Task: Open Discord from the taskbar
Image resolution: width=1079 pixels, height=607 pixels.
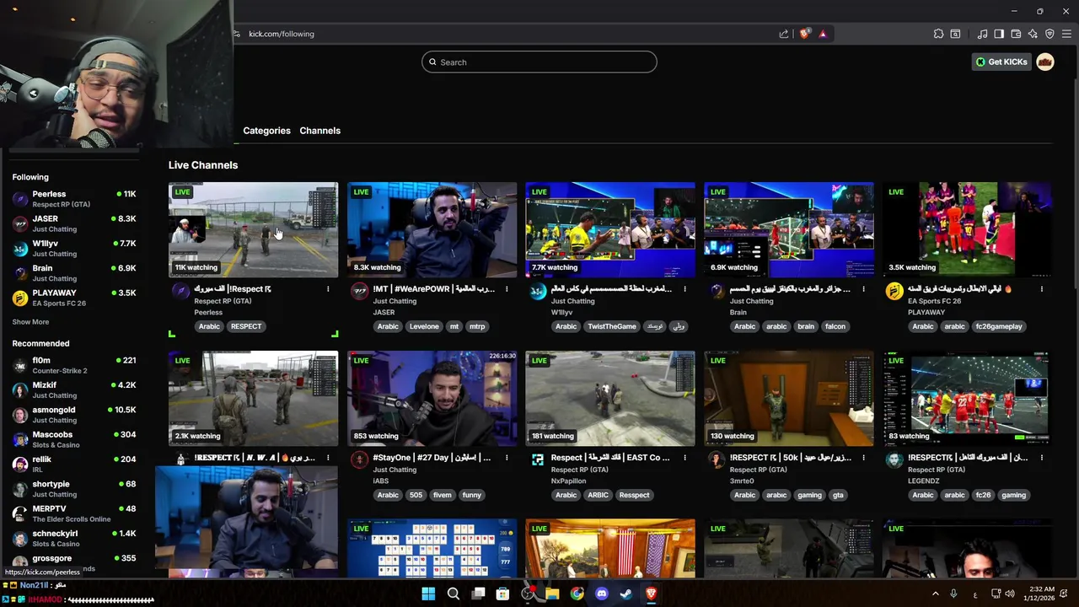Action: (x=601, y=594)
